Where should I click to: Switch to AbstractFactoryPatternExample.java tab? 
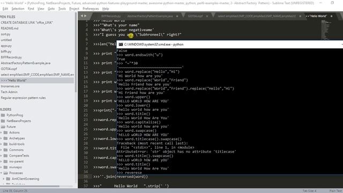[150, 16]
